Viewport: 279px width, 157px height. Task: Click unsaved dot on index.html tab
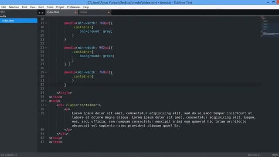point(75,13)
